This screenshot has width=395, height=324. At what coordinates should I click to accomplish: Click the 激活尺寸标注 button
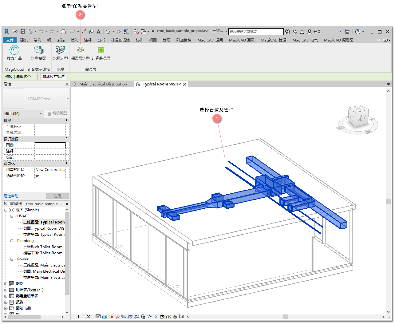(53, 77)
